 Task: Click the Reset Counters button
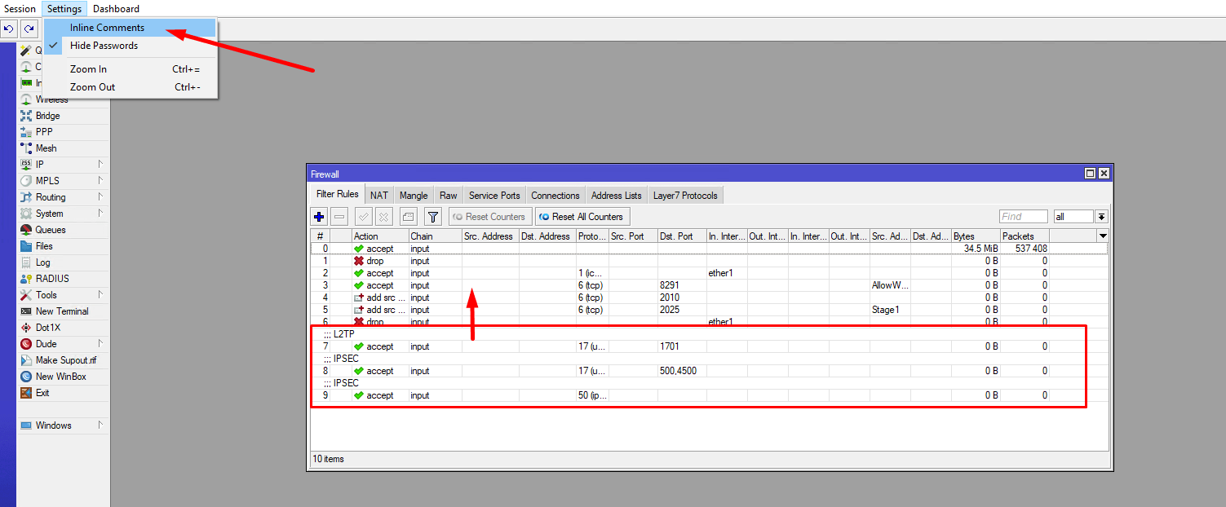(490, 217)
